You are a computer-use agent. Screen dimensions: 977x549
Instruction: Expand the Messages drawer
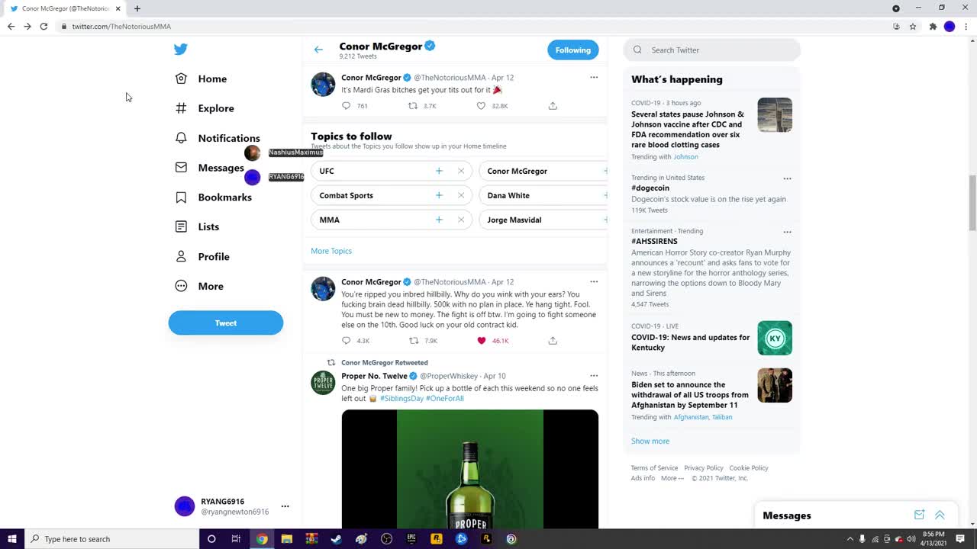pos(940,515)
